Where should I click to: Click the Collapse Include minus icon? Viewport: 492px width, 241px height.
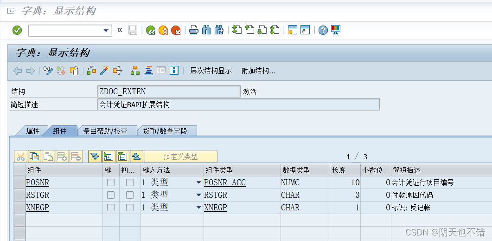coord(122,156)
